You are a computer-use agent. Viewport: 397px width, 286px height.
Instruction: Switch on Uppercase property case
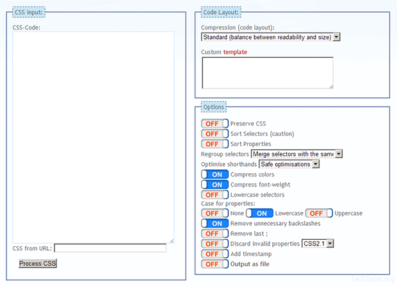coord(319,214)
